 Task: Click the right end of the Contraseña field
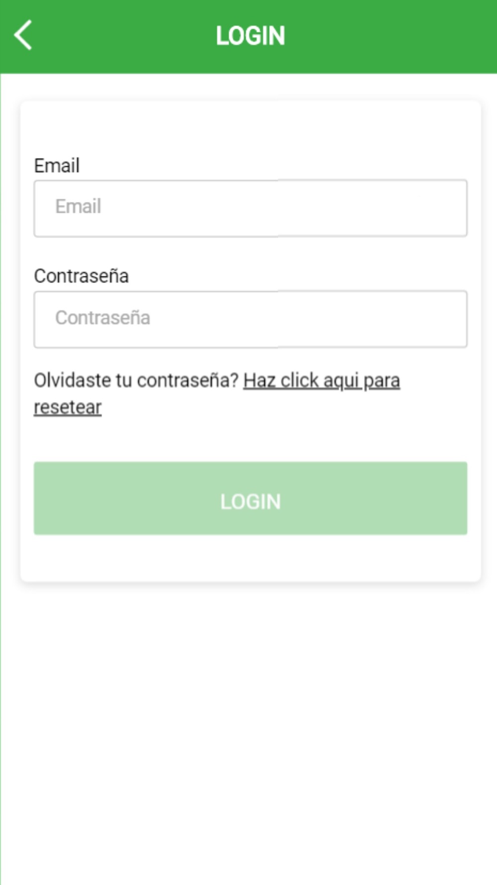tap(447, 319)
